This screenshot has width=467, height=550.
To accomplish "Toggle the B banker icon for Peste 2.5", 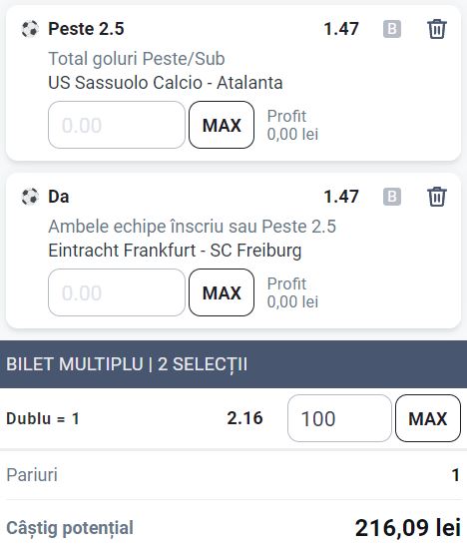I will 392,29.
